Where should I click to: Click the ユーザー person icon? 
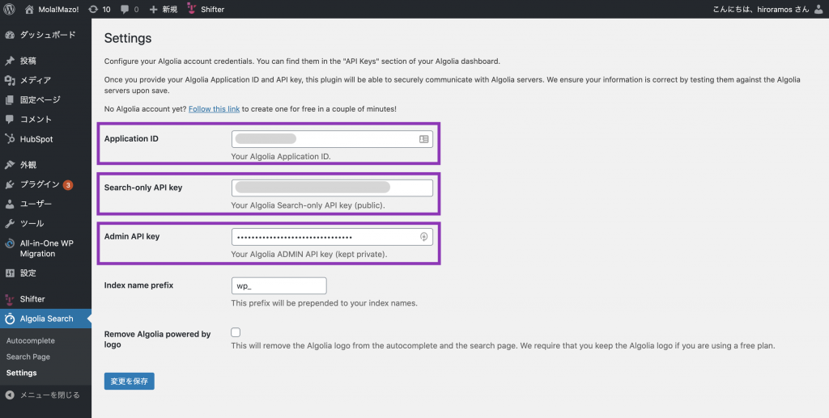tap(10, 204)
